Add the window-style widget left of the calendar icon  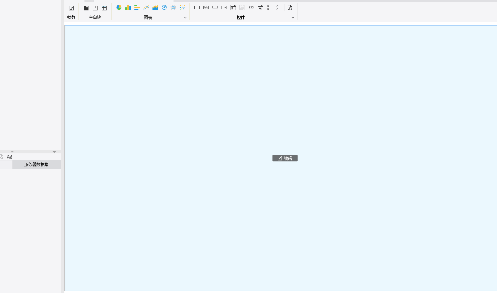pyautogui.click(x=233, y=7)
